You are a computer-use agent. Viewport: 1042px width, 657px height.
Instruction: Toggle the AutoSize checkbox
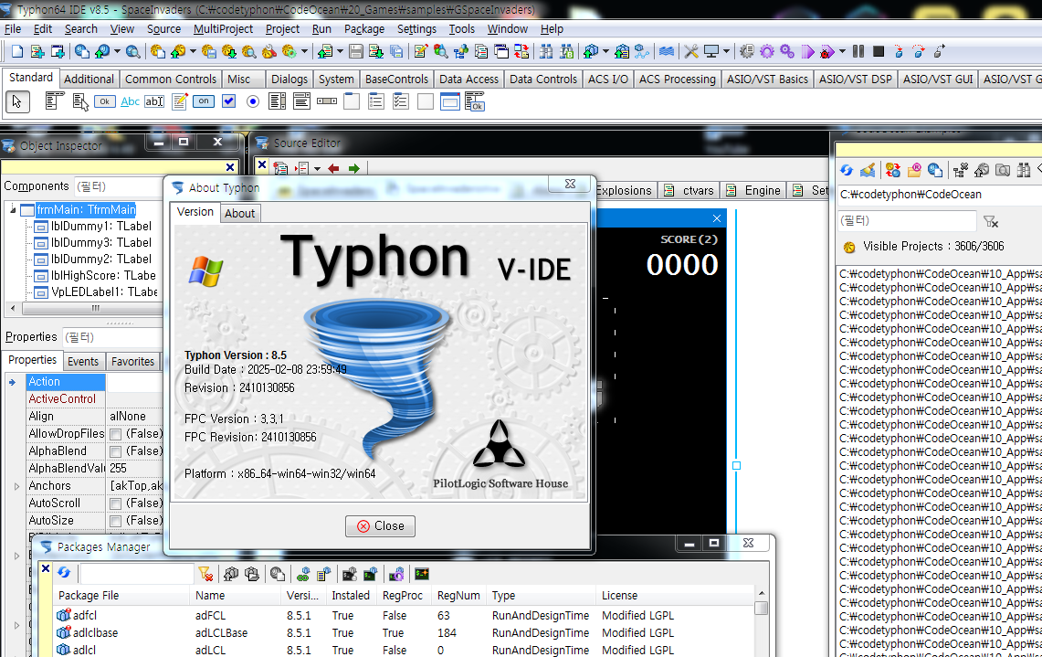(x=116, y=522)
